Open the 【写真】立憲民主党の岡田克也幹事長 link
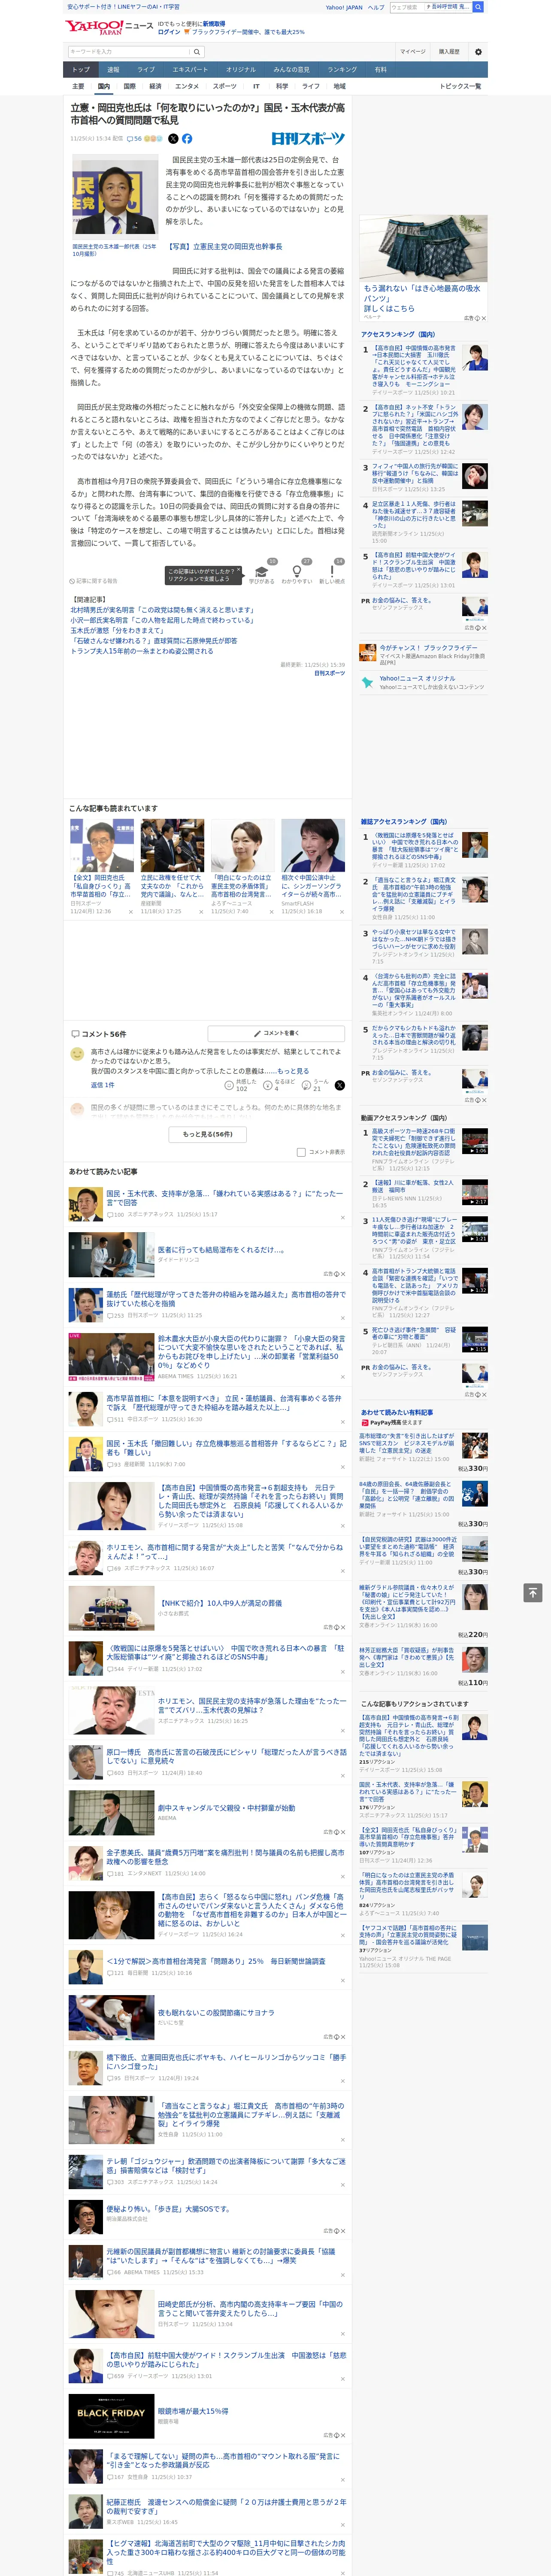Viewport: 551px width, 2576px height. point(224,246)
